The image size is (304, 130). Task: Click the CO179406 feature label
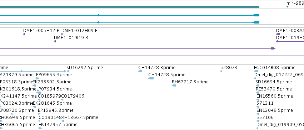pos(73,96)
